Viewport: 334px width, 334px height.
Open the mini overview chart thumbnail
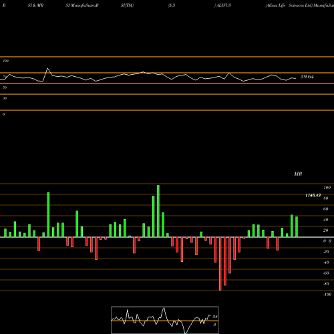165,320
